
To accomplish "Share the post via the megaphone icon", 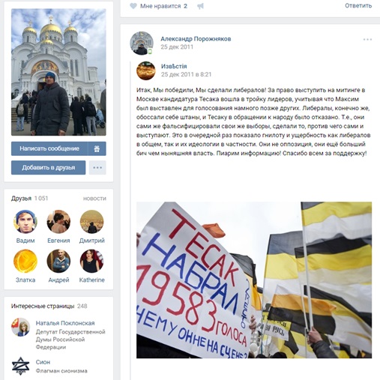I will 200,6.
